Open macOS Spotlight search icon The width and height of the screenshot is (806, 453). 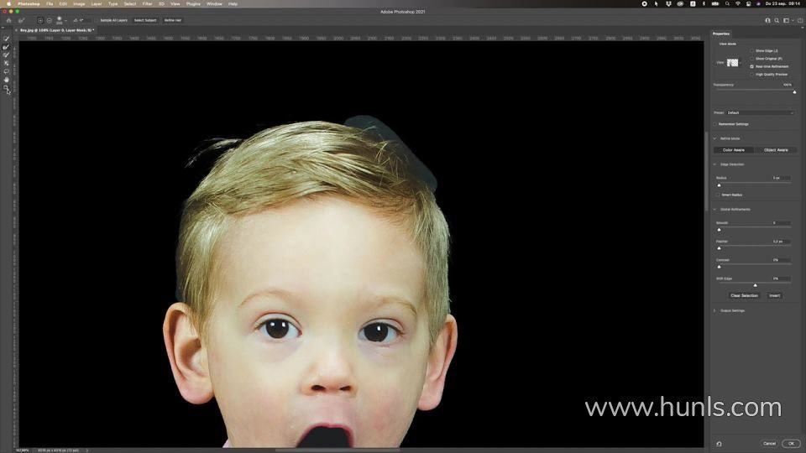tap(727, 3)
